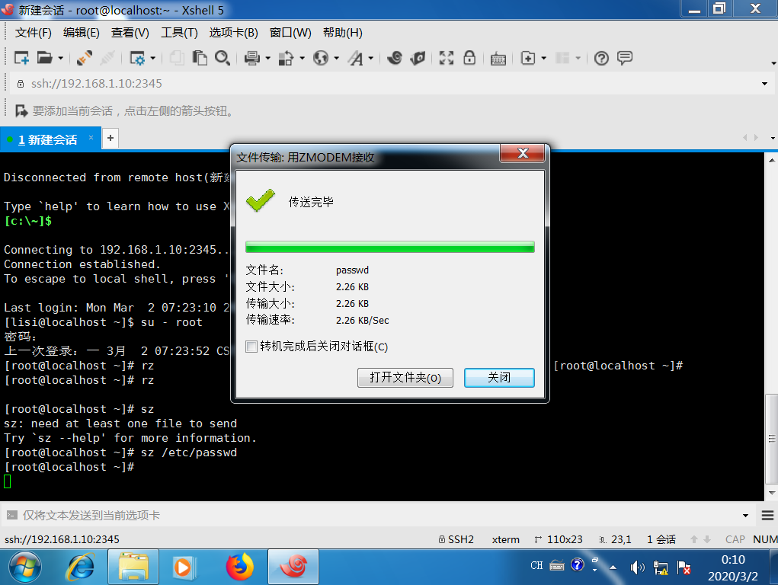Open the 工具(T) menu
The image size is (778, 585).
179,33
